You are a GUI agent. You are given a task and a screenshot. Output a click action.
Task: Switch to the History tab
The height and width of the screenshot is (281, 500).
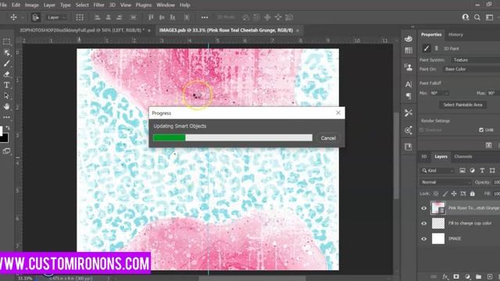[455, 34]
